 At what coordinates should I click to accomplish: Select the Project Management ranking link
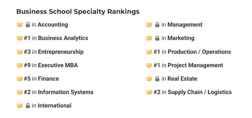coord(195,65)
